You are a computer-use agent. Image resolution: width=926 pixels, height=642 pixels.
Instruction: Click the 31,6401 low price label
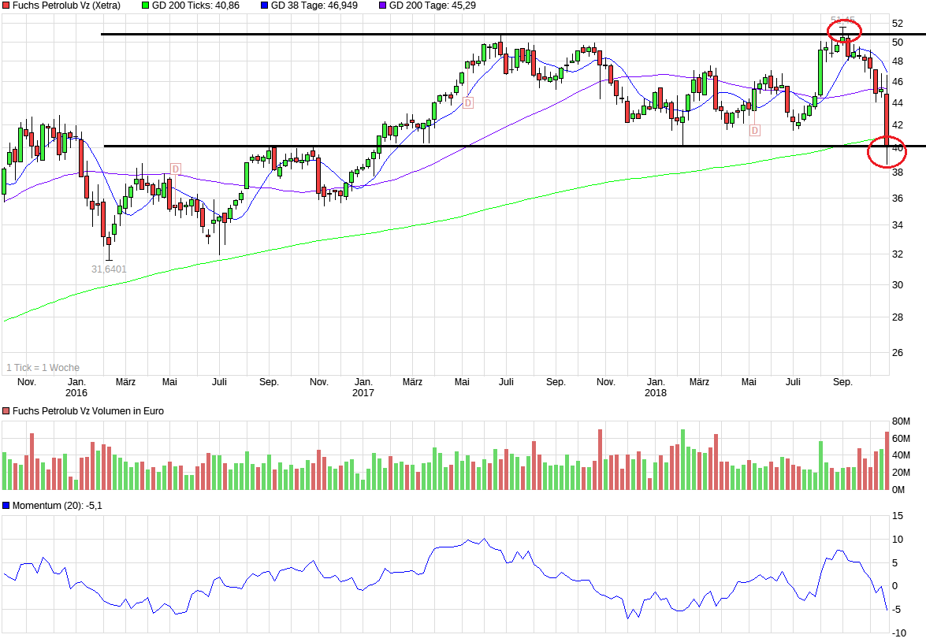(109, 269)
